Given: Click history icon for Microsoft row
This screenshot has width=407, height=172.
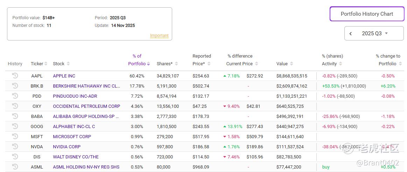Looking at the screenshot, I should point(15,136).
